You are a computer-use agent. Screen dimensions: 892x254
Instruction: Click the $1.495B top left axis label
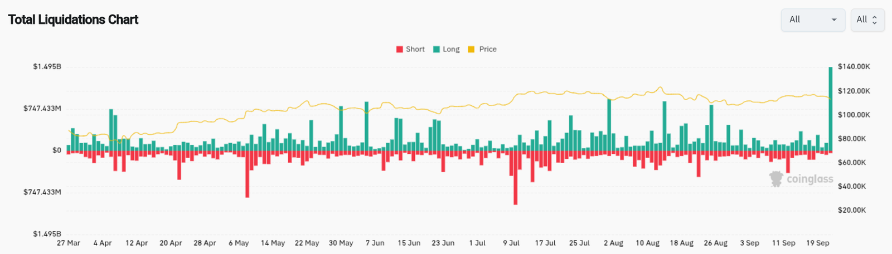click(x=47, y=66)
